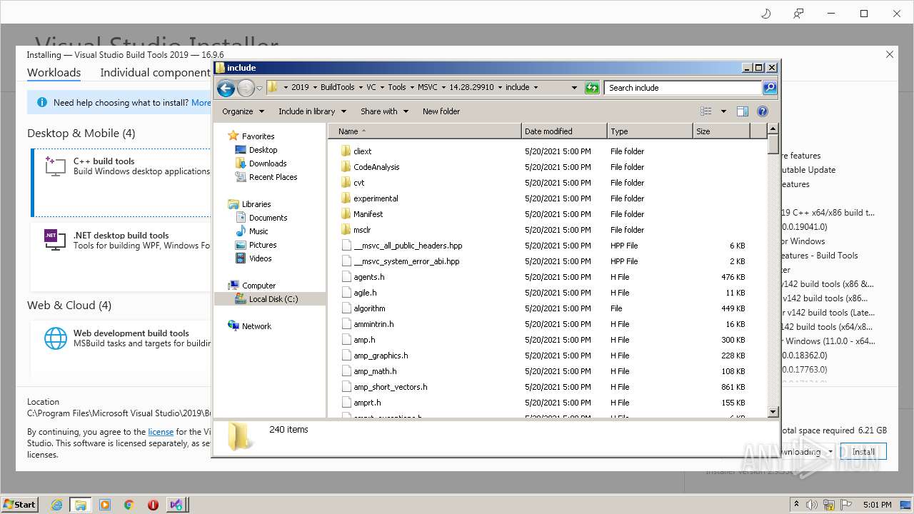Open the Include in library dropdown
The image size is (914, 514).
pyautogui.click(x=312, y=111)
